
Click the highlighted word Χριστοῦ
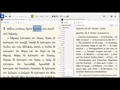point(37,28)
